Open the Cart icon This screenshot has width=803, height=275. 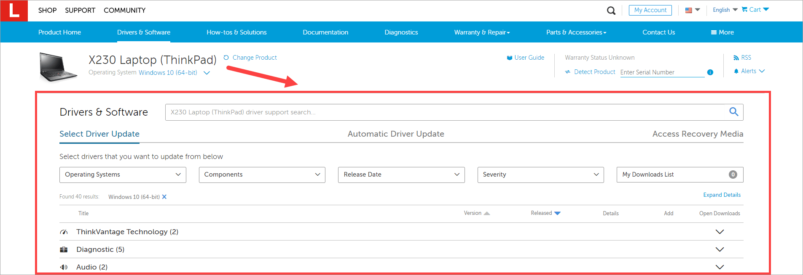click(745, 10)
